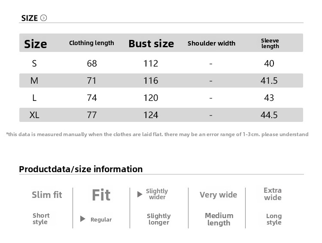Screen dimensions: 322x243
Task: Pick the Medium length option
Action: [219, 219]
